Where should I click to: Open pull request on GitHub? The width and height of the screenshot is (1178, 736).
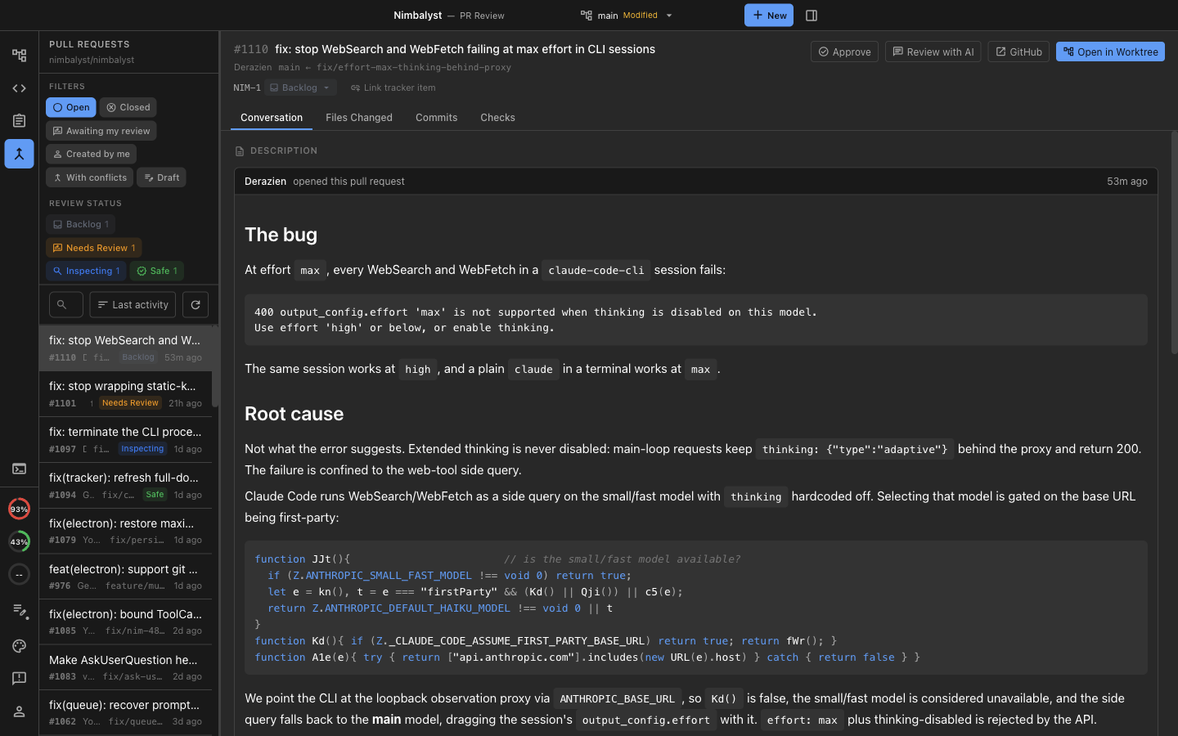pos(1018,52)
